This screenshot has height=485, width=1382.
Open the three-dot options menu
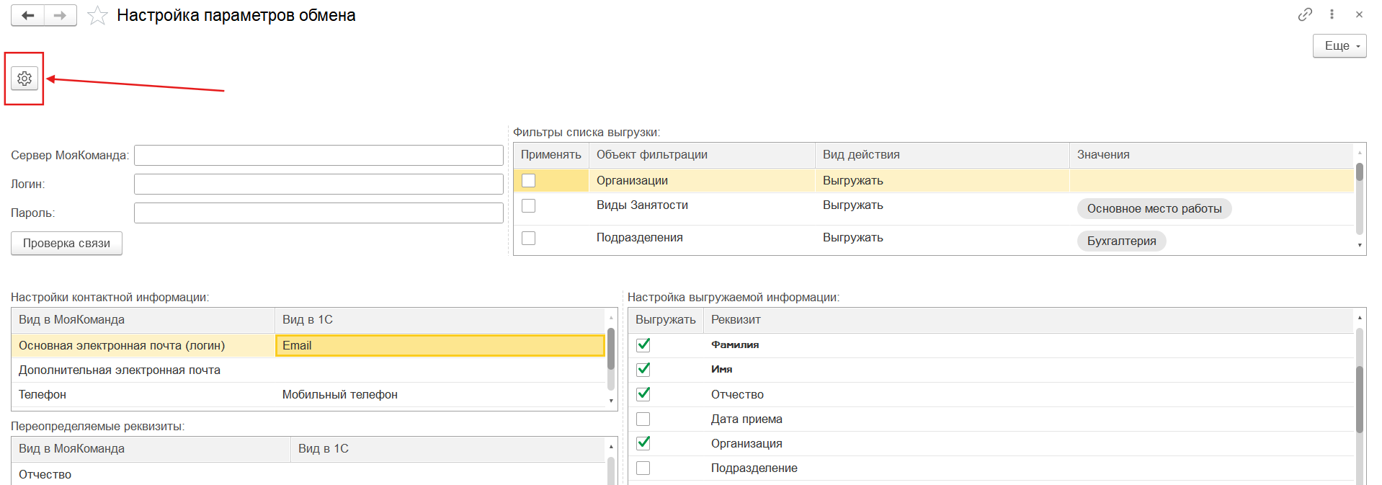coord(1332,14)
